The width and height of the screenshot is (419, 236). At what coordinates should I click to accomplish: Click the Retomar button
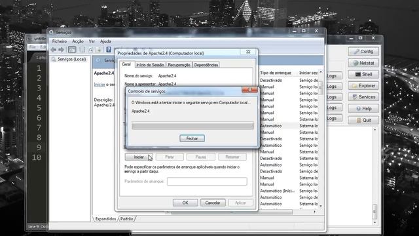(x=232, y=157)
